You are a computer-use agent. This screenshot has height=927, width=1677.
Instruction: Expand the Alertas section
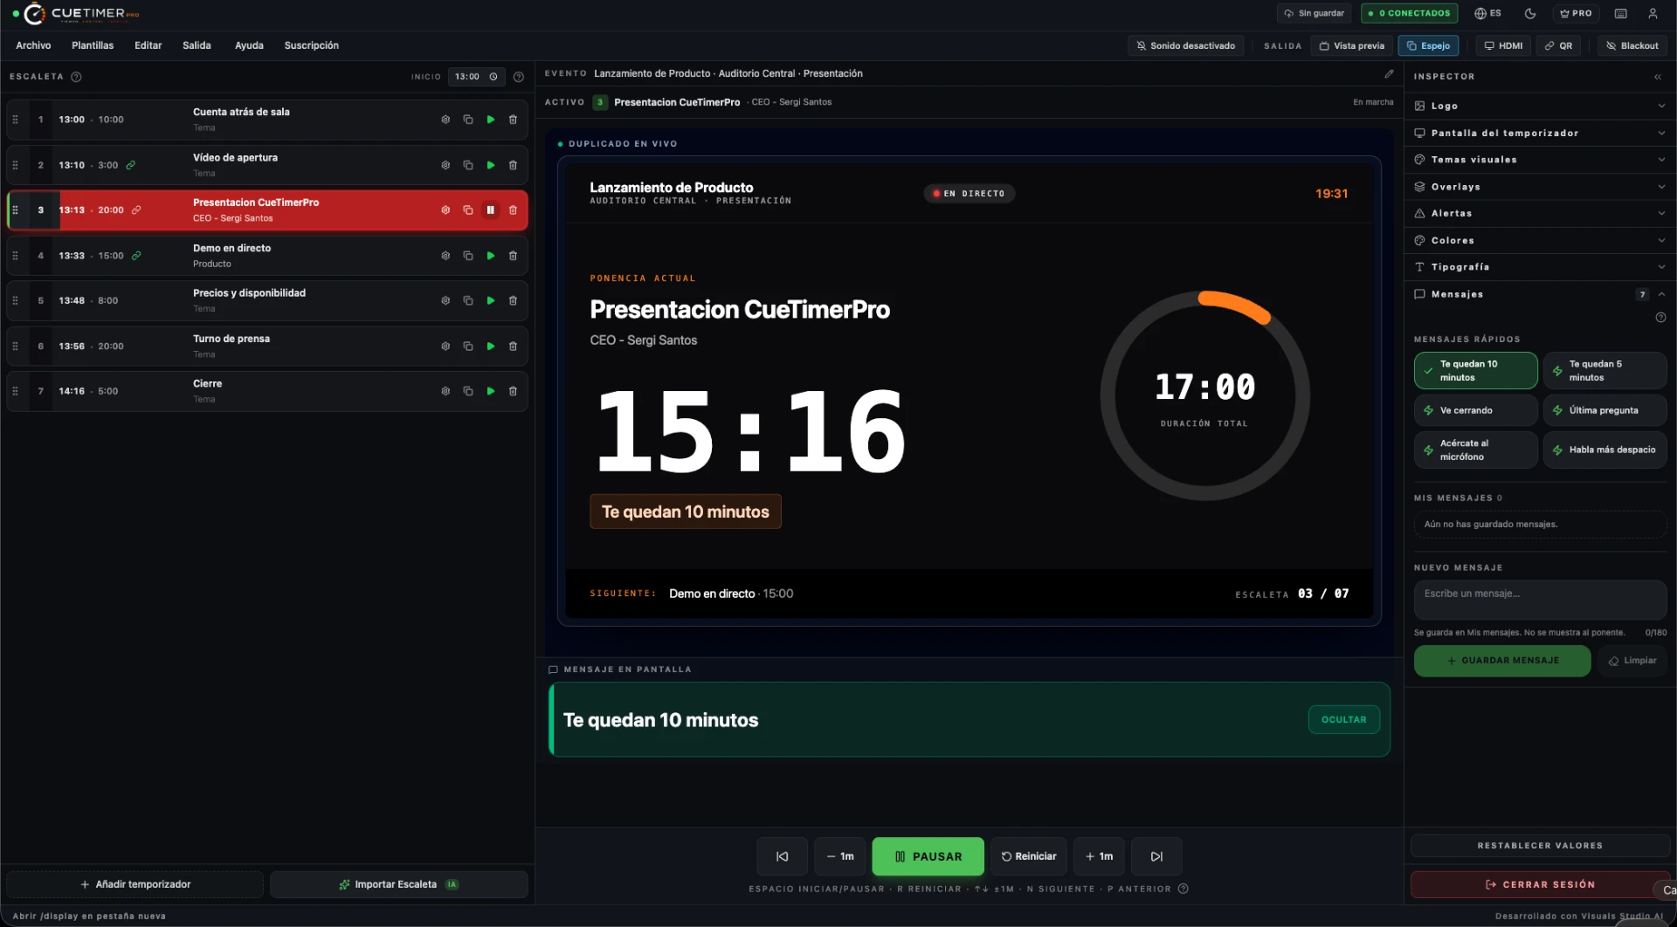(x=1540, y=213)
